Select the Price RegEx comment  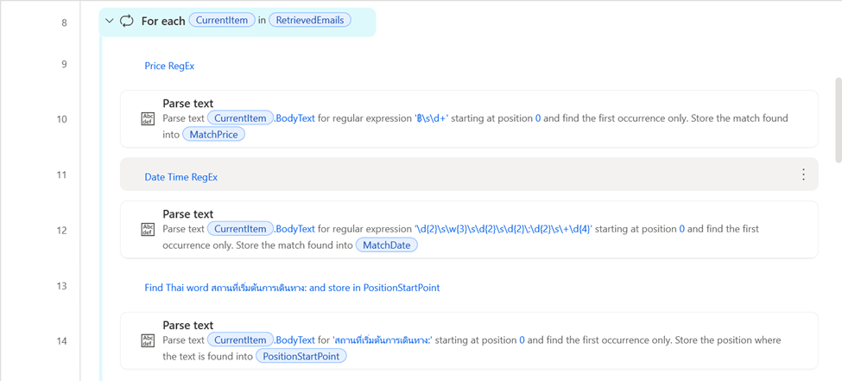click(169, 66)
